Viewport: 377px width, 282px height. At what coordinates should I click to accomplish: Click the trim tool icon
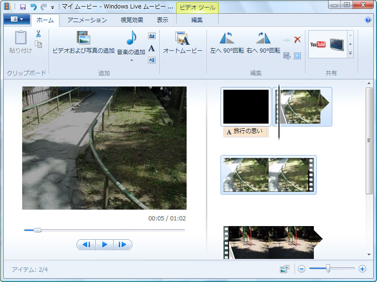(x=287, y=39)
